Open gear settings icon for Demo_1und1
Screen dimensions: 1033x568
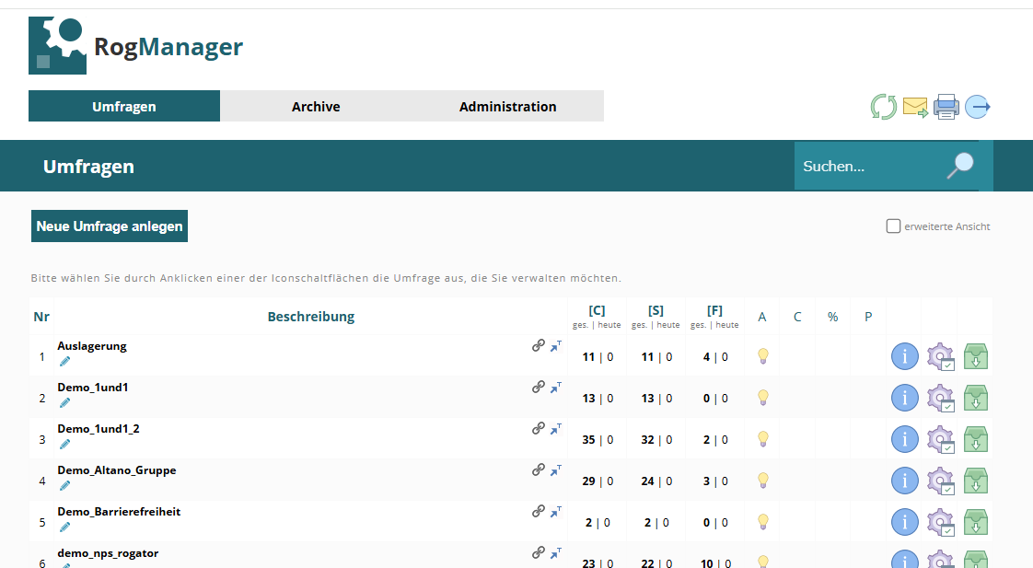point(940,398)
